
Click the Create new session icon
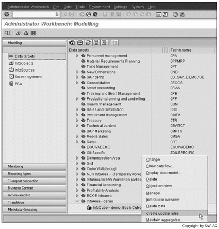[x=158, y=14]
